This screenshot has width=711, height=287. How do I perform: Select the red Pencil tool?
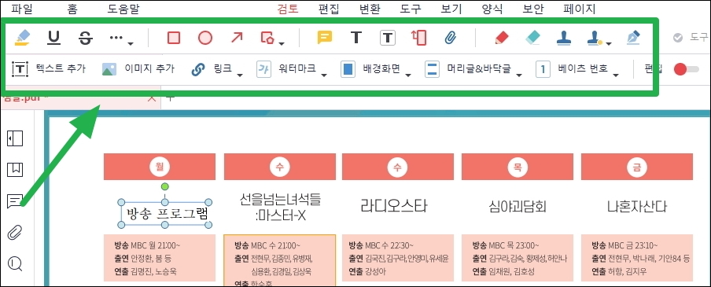point(502,38)
